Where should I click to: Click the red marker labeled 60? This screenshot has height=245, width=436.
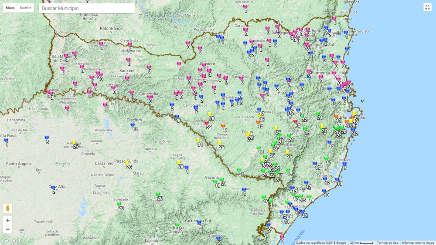click(295, 121)
